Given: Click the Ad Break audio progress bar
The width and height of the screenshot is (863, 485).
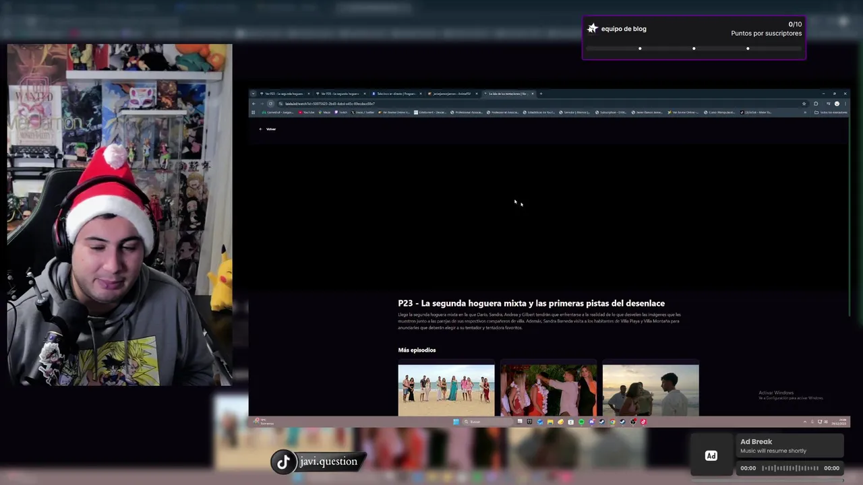Looking at the screenshot, I should click(x=790, y=468).
